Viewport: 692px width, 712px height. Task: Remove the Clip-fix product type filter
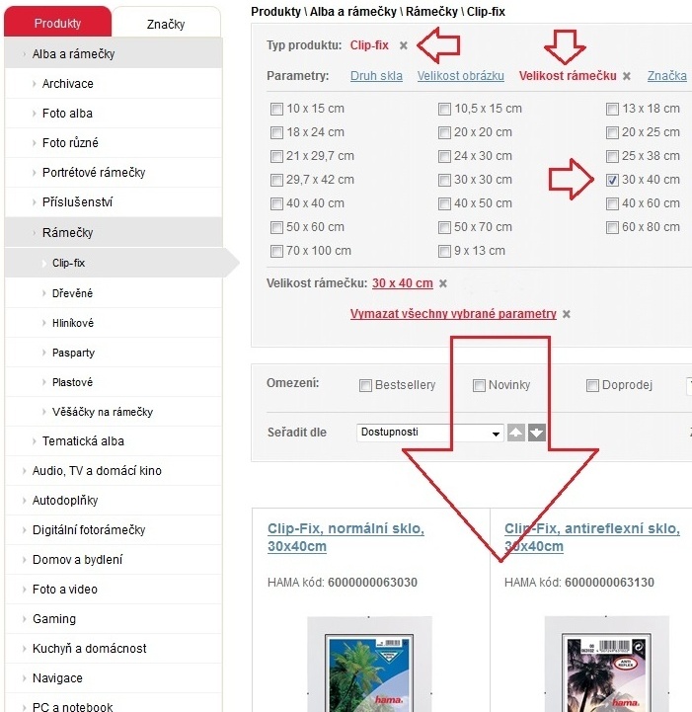coord(403,45)
